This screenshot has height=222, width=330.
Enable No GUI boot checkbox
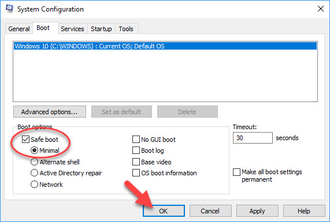(x=136, y=139)
